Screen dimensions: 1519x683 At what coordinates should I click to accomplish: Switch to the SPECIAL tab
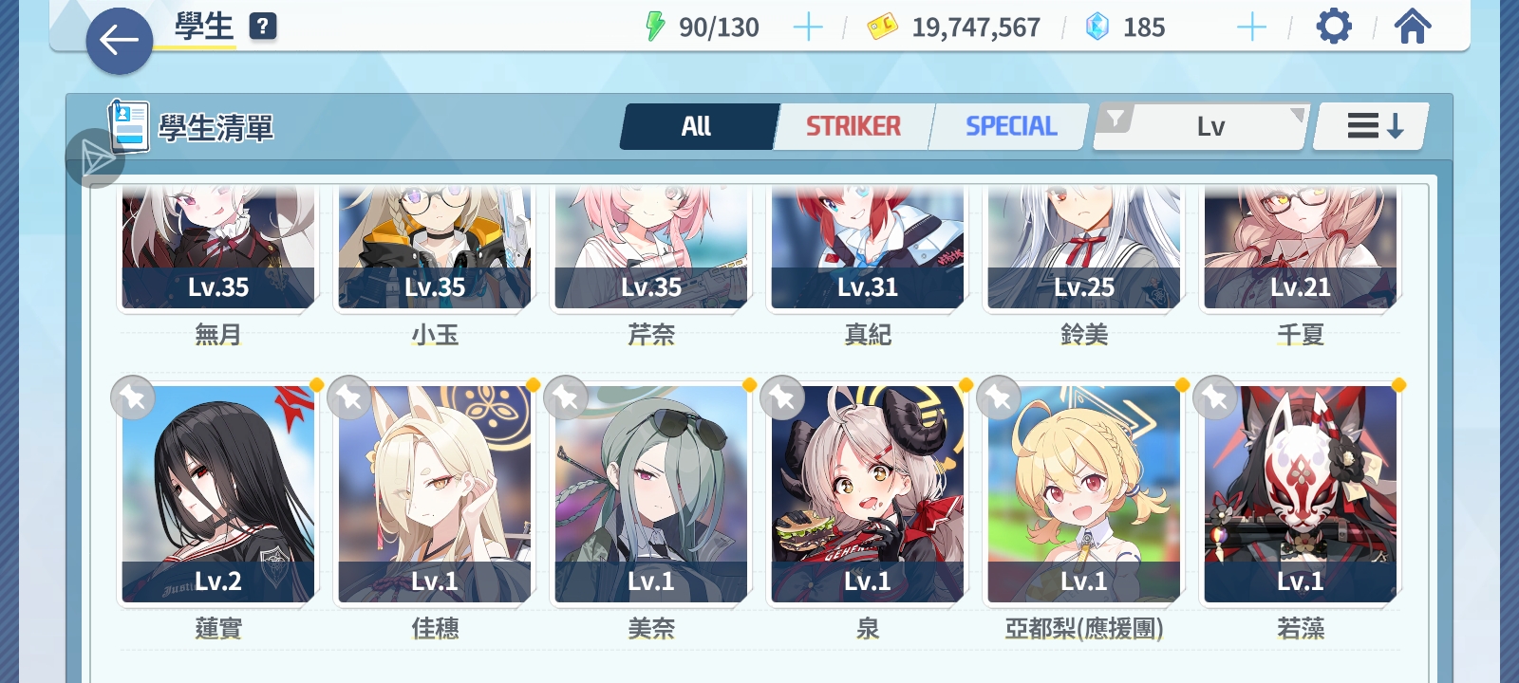[1010, 126]
